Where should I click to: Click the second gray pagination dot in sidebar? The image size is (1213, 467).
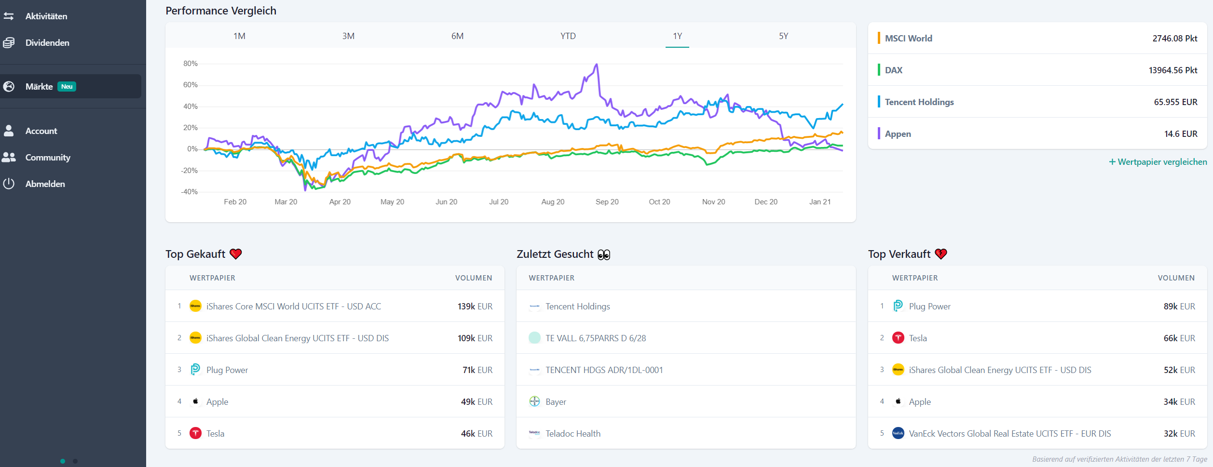pos(75,461)
